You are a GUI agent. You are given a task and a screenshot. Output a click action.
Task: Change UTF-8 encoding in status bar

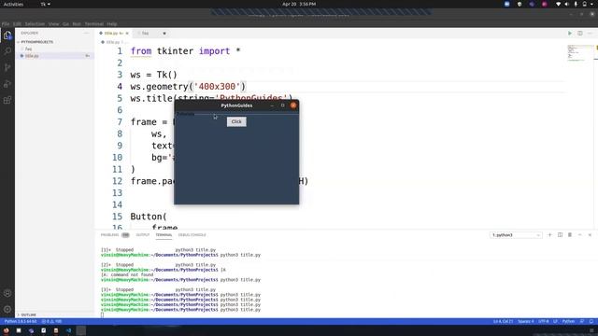(544, 321)
